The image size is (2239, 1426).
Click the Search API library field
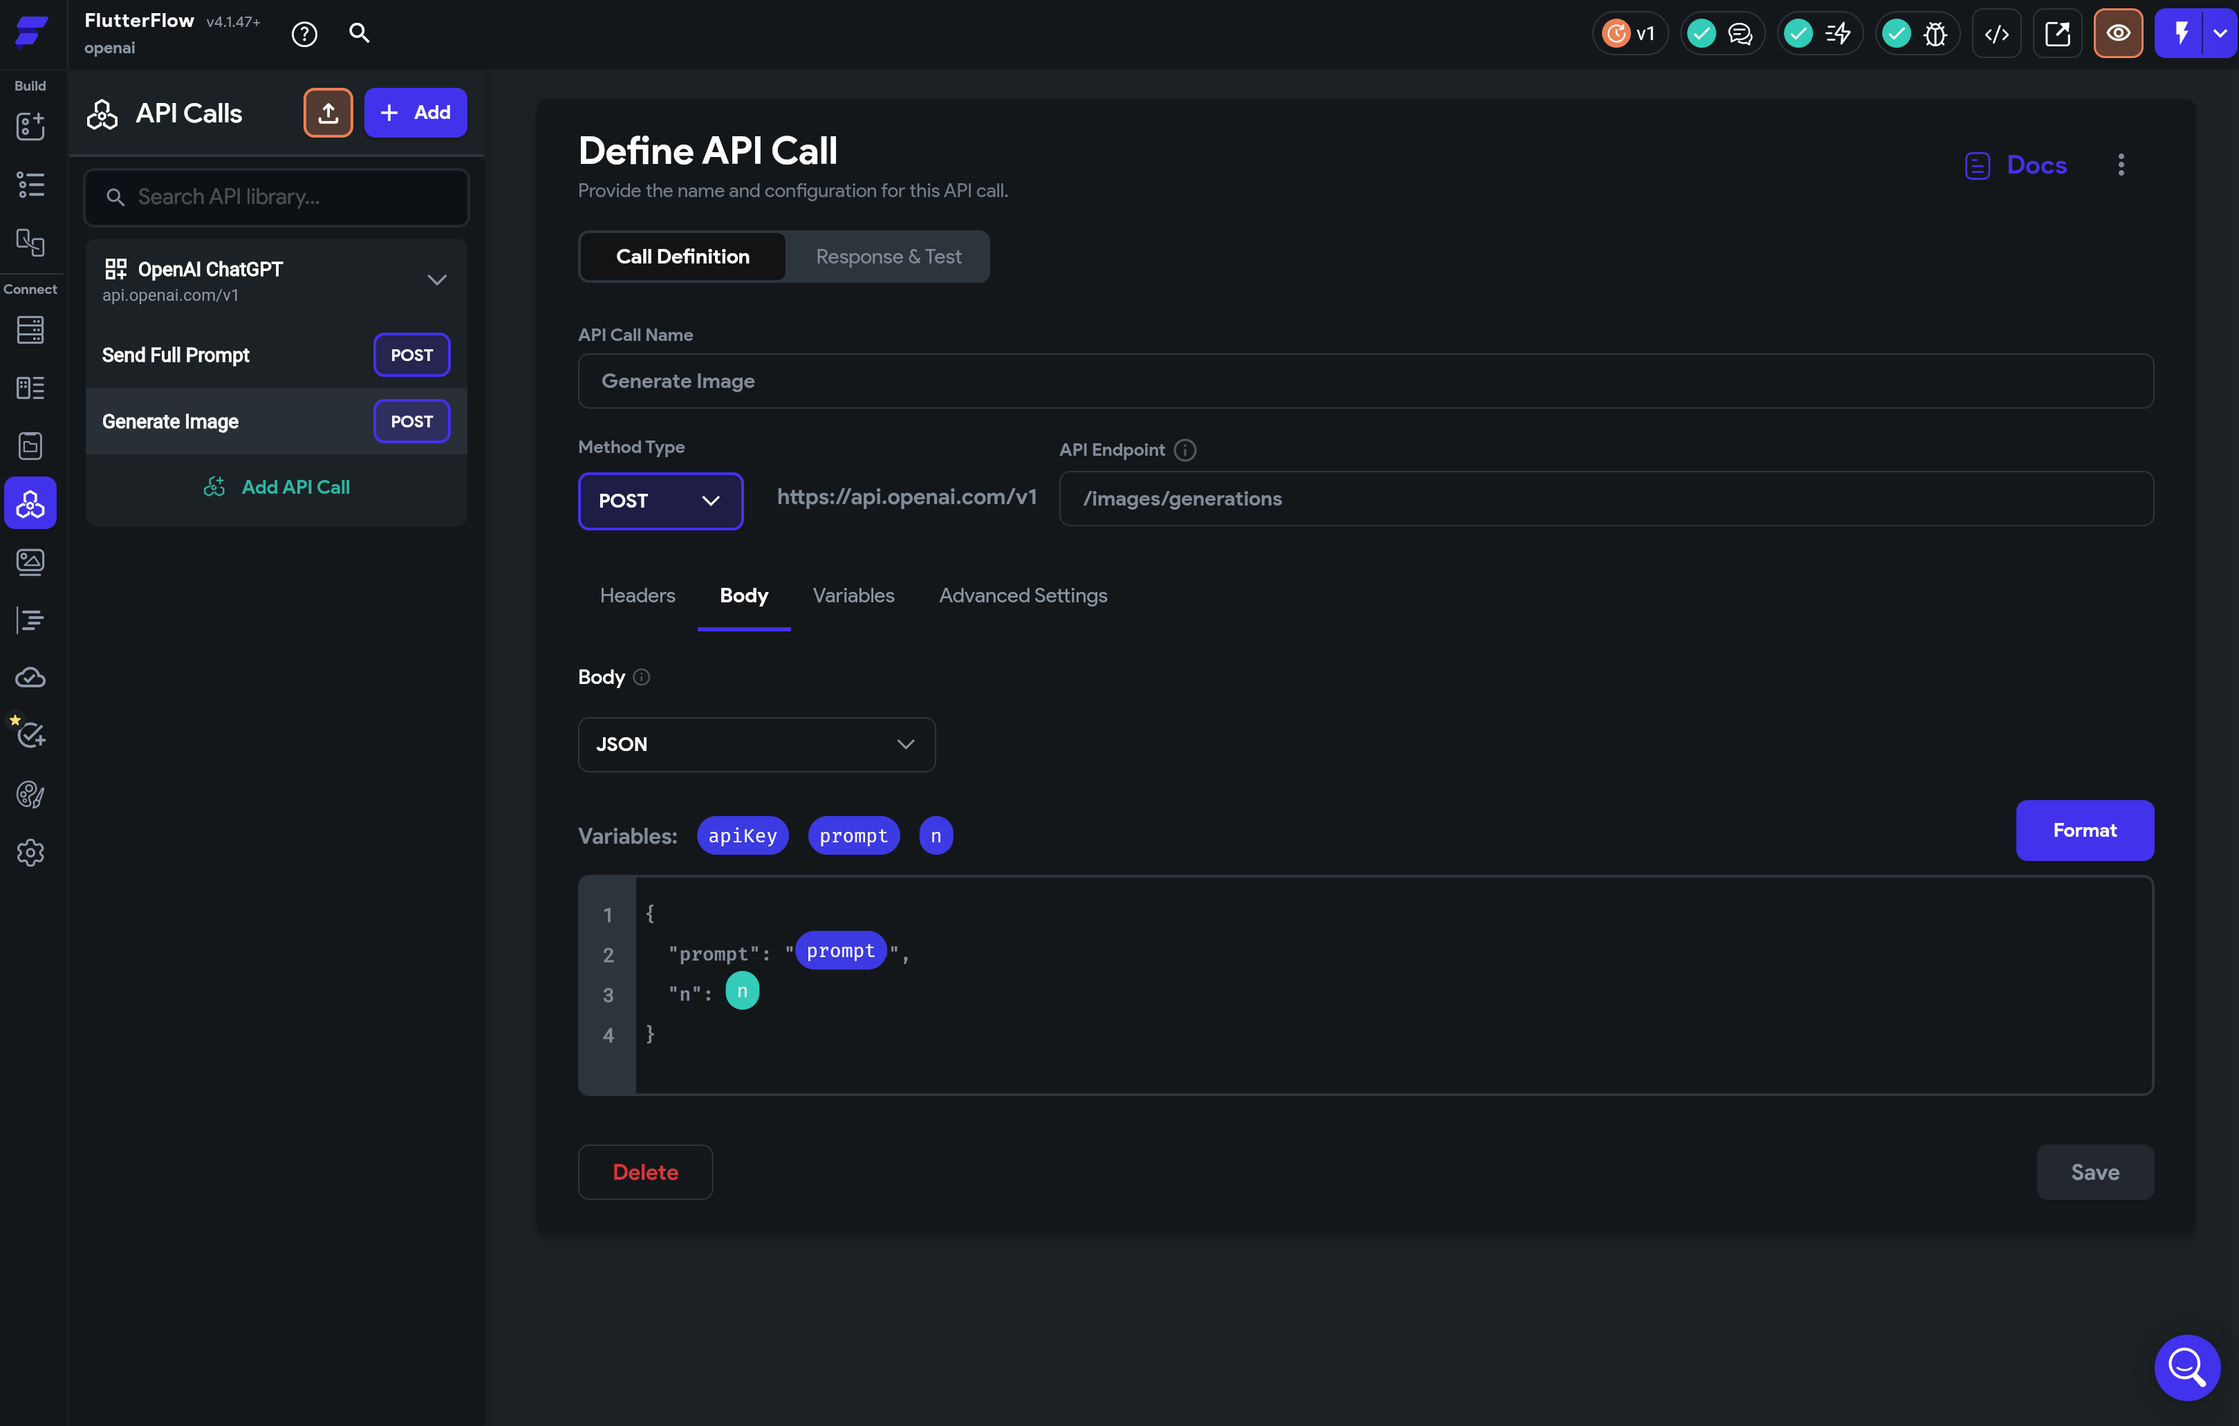[x=276, y=197]
